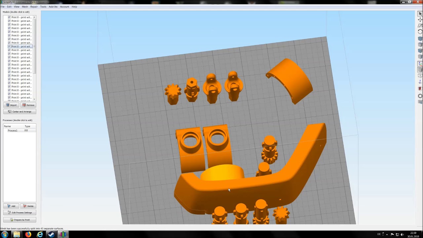This screenshot has height=238, width=423.
Task: Toggle surface normals display
Action: [x=420, y=82]
